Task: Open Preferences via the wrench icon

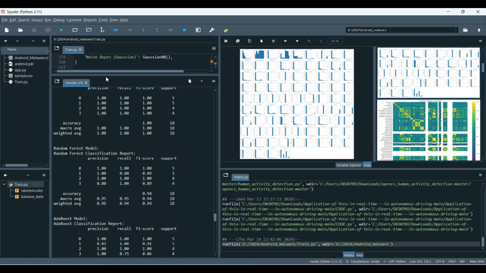Action: pyautogui.click(x=212, y=30)
